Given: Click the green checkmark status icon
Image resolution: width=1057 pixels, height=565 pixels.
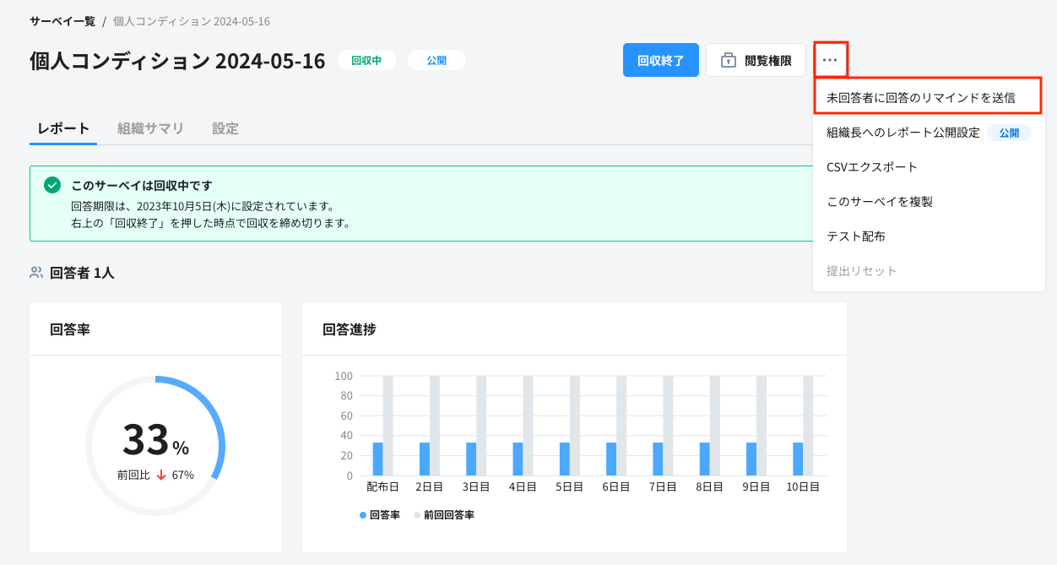Looking at the screenshot, I should [52, 185].
